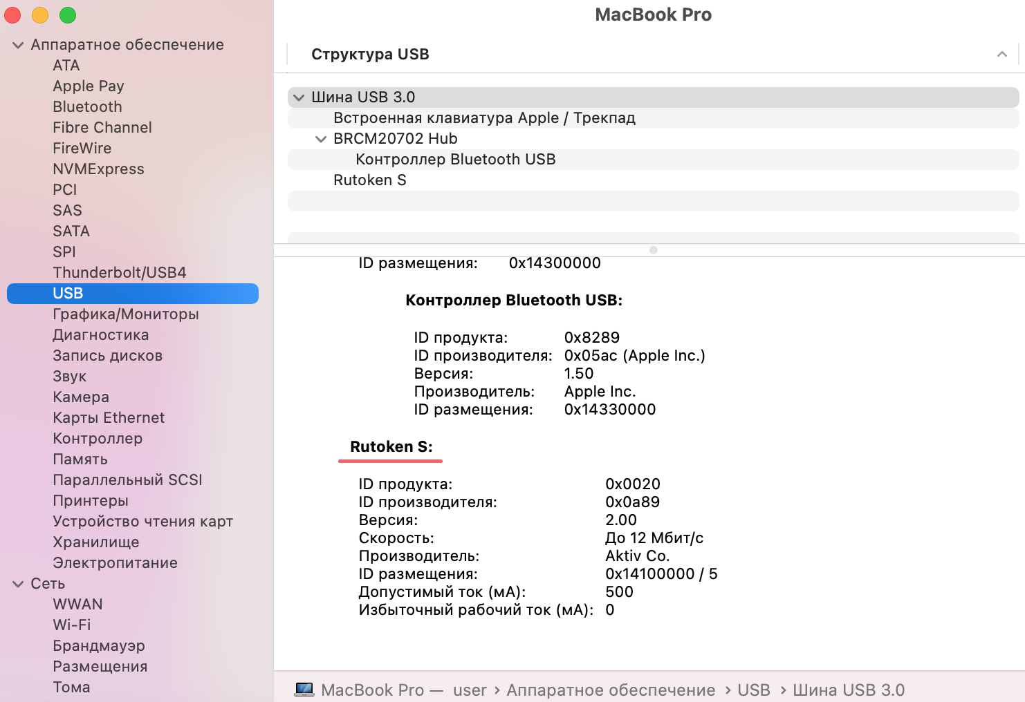Image resolution: width=1025 pixels, height=702 pixels.
Task: Click the Контроллер Bluetooth USB: details heading
Action: coord(514,300)
